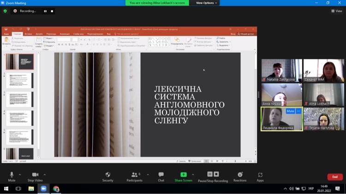346x194 pixels.
Task: Toggle Pause/Stop Recording in the toolbar
Action: (x=213, y=177)
